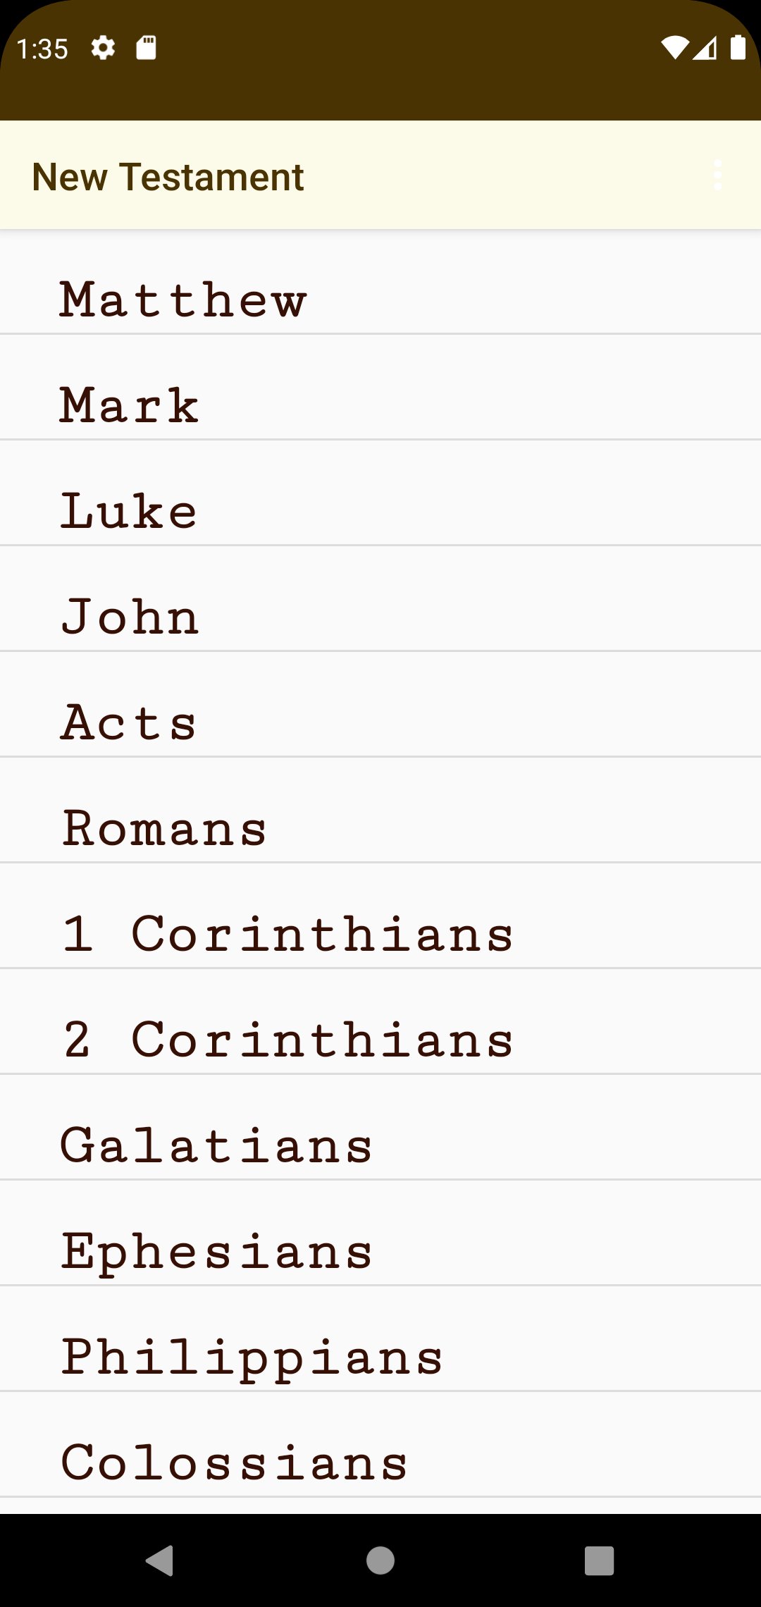Image resolution: width=761 pixels, height=1607 pixels.
Task: Tap the New Testament title text
Action: [x=167, y=176]
